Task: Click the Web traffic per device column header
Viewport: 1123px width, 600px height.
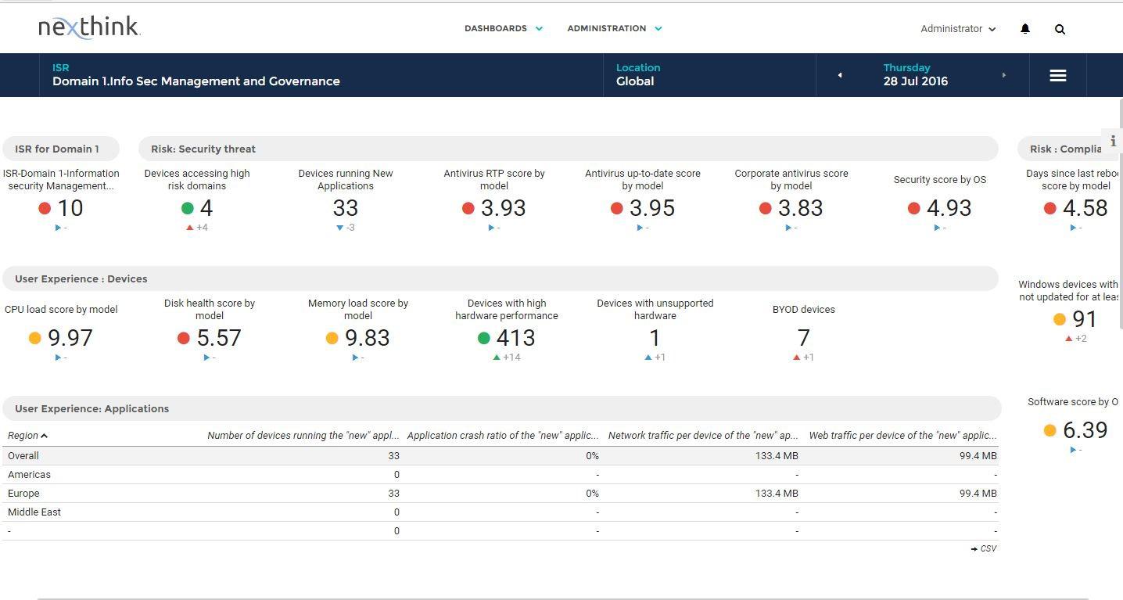Action: pos(903,436)
